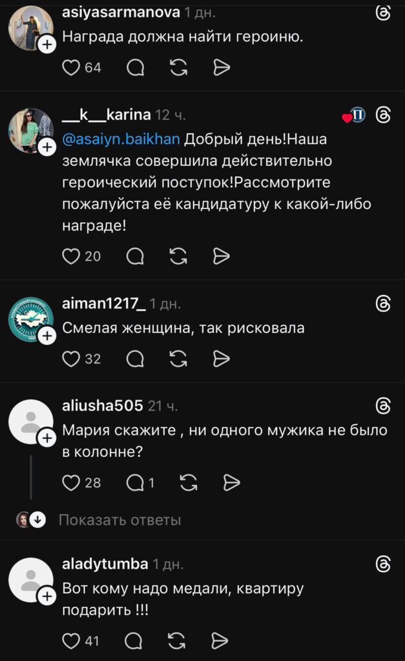
Task: Repost aiman1217_'s comment
Action: coord(178,359)
